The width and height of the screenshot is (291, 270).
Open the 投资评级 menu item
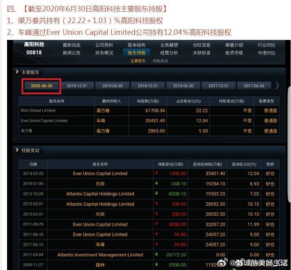click(x=234, y=53)
